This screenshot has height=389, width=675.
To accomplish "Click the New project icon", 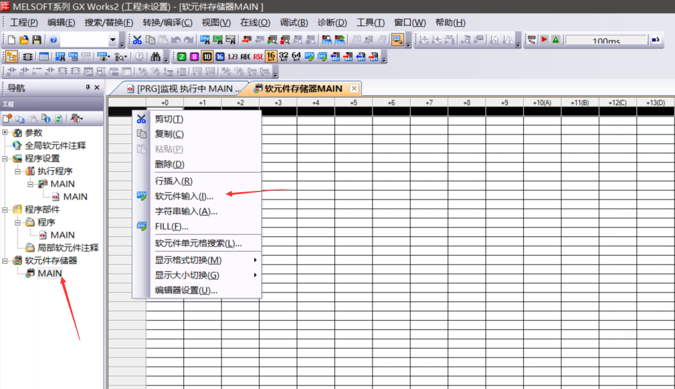I will point(11,40).
